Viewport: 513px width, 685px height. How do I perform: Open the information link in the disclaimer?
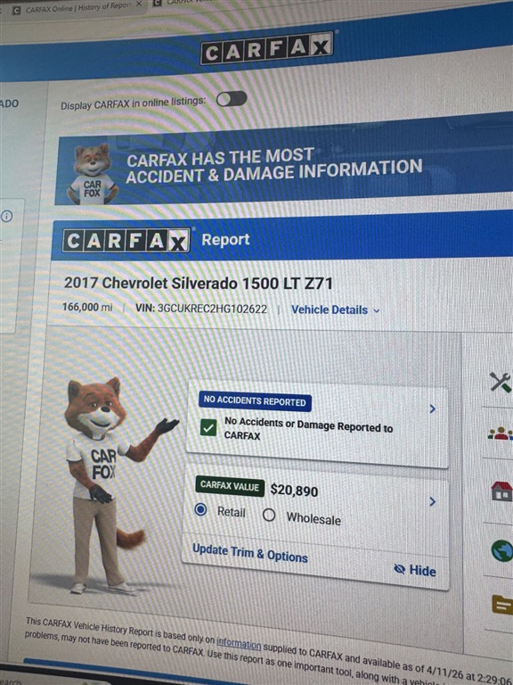coord(239,643)
